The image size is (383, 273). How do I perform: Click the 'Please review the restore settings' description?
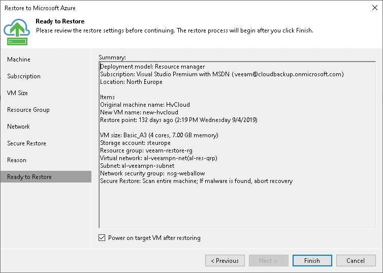[x=174, y=31]
